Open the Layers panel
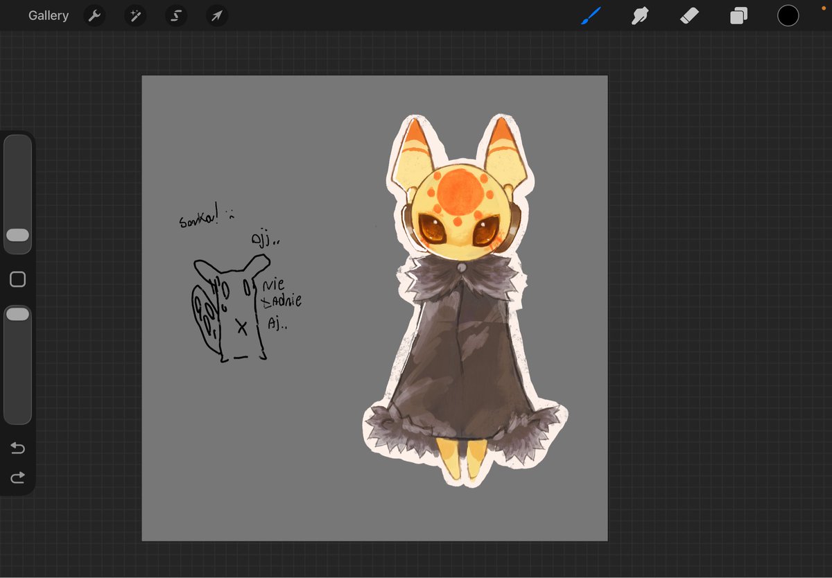 point(738,15)
